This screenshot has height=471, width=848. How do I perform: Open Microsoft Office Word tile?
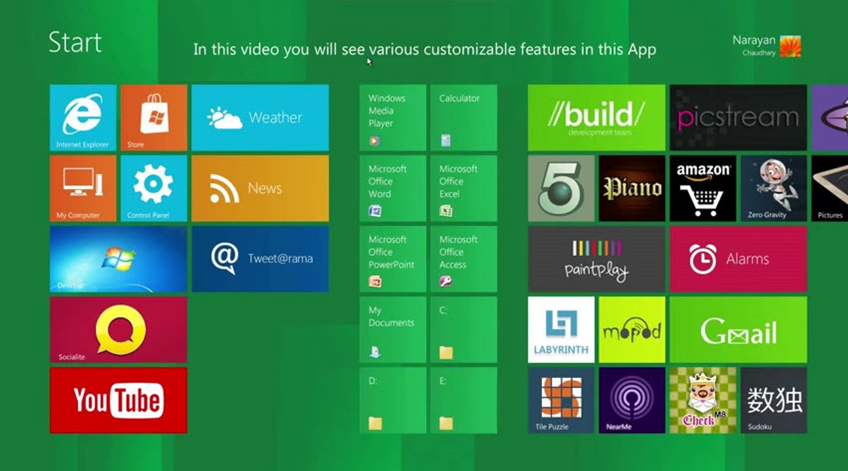click(393, 188)
